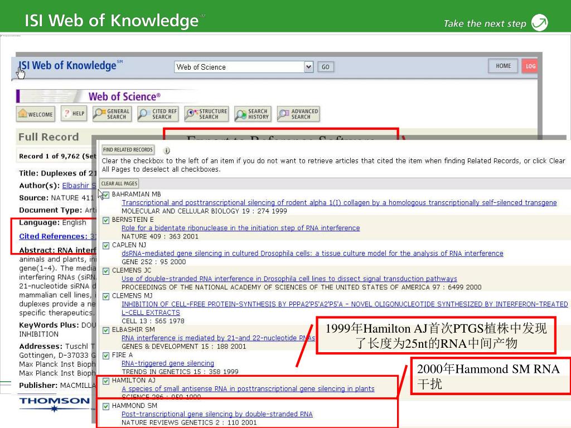Image resolution: width=571 pixels, height=428 pixels.
Task: Click the Record 1 of 9,762 text
Action: [x=57, y=156]
